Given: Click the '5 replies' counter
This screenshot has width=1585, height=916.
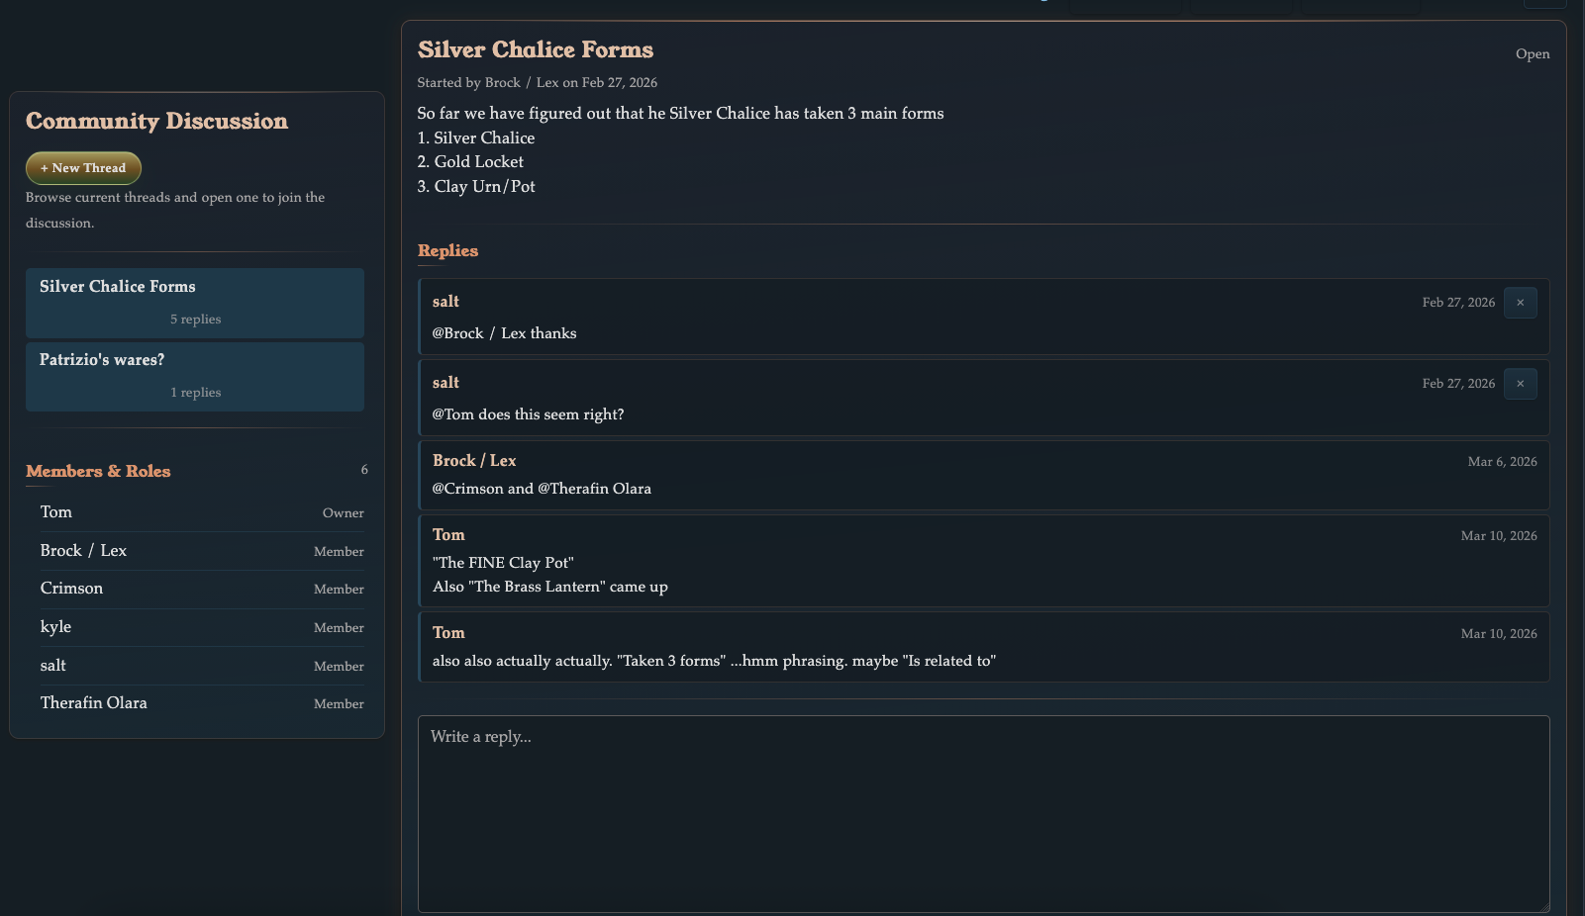Looking at the screenshot, I should (194, 319).
